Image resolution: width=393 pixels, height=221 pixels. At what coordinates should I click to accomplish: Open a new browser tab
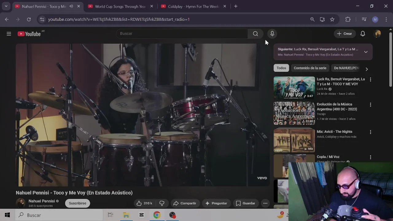point(236,6)
